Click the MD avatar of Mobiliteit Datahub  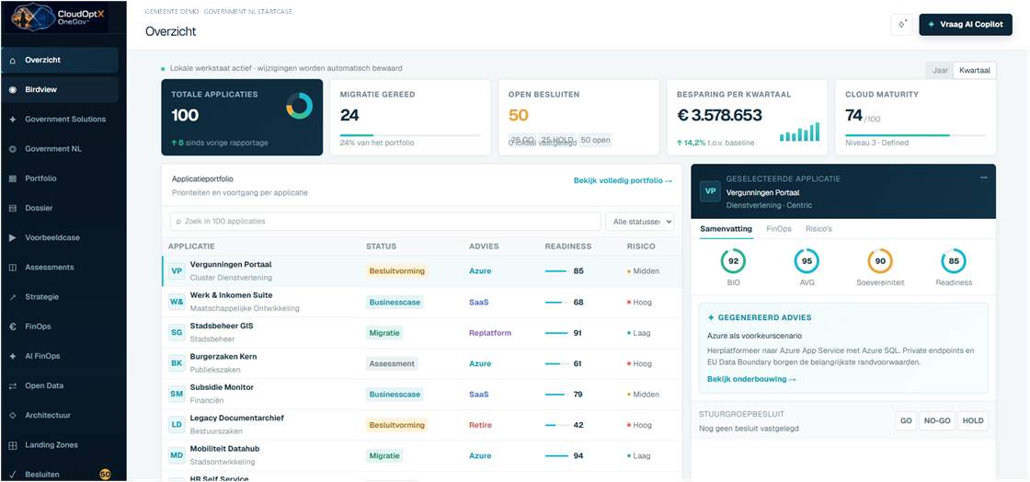point(177,455)
